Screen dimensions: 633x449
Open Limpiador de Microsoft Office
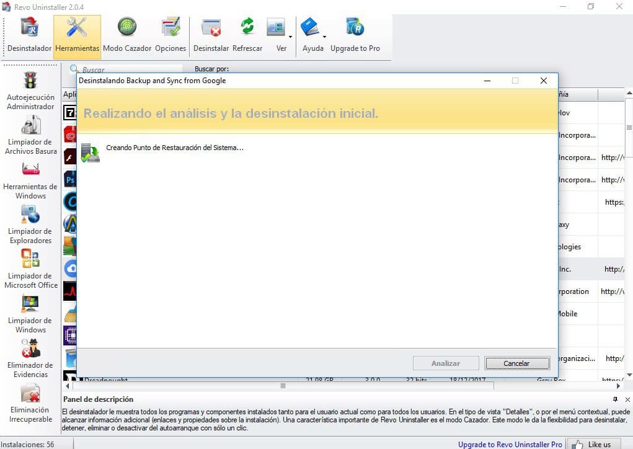coord(30,269)
